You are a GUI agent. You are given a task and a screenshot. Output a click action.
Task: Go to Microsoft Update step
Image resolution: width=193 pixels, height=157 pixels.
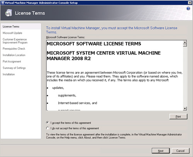tap(12, 33)
